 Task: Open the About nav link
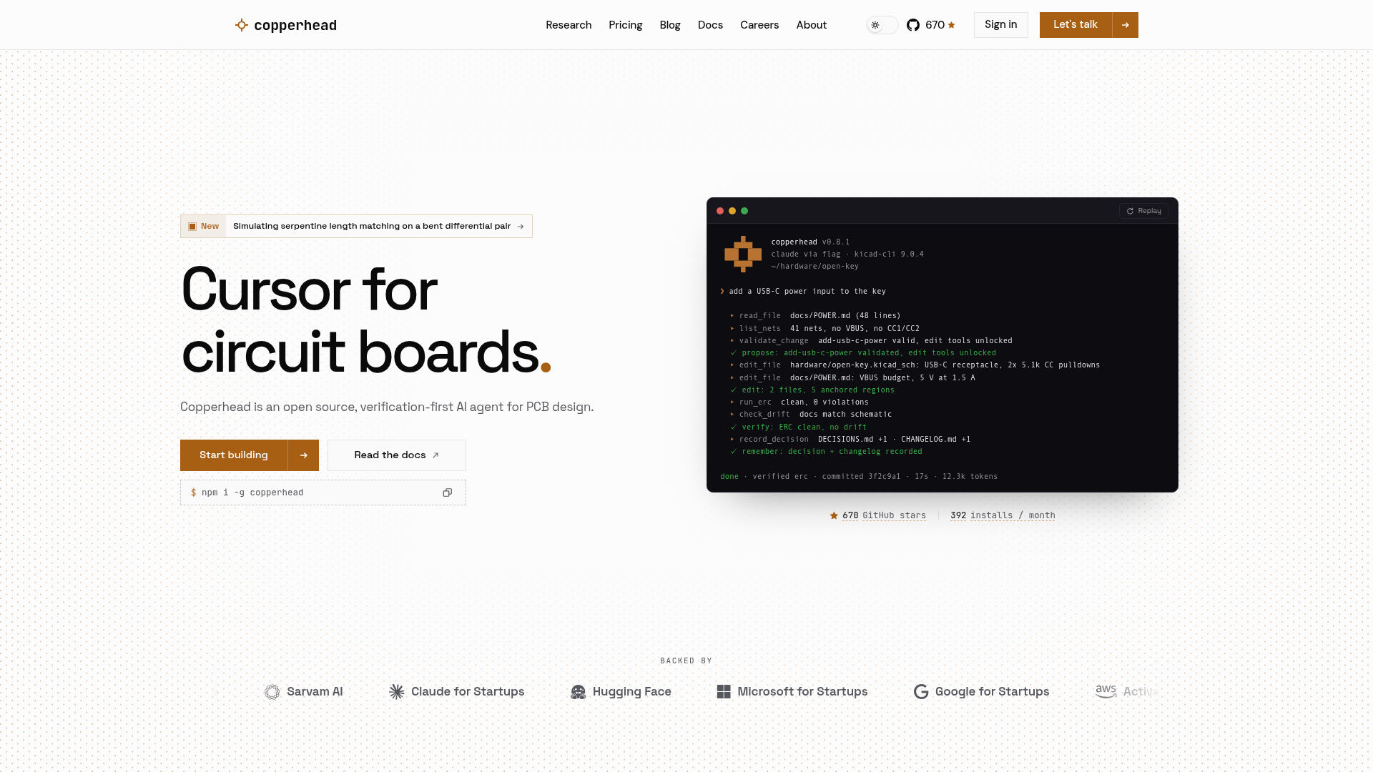[x=812, y=25]
